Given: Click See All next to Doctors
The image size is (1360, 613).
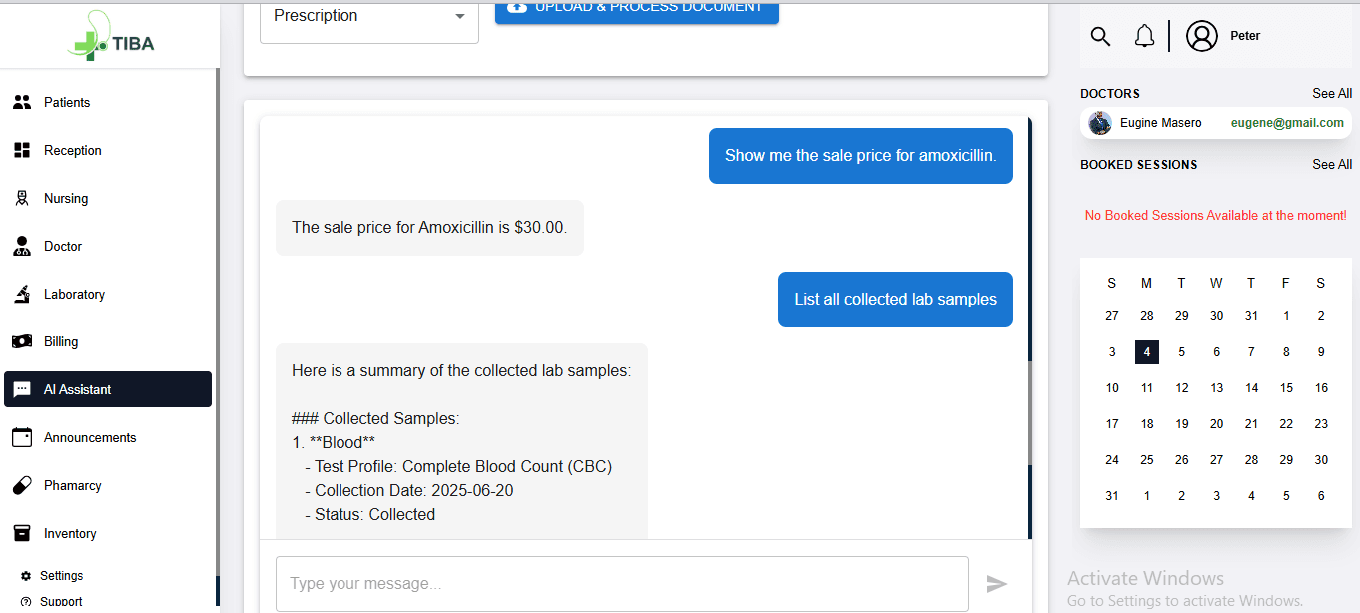Looking at the screenshot, I should (1331, 94).
